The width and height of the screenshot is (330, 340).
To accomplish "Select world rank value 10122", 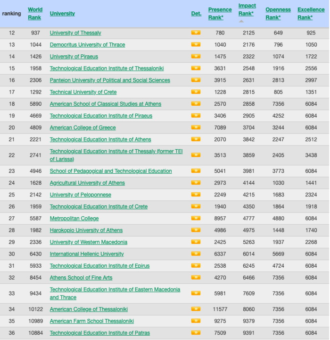I will [x=35, y=309].
